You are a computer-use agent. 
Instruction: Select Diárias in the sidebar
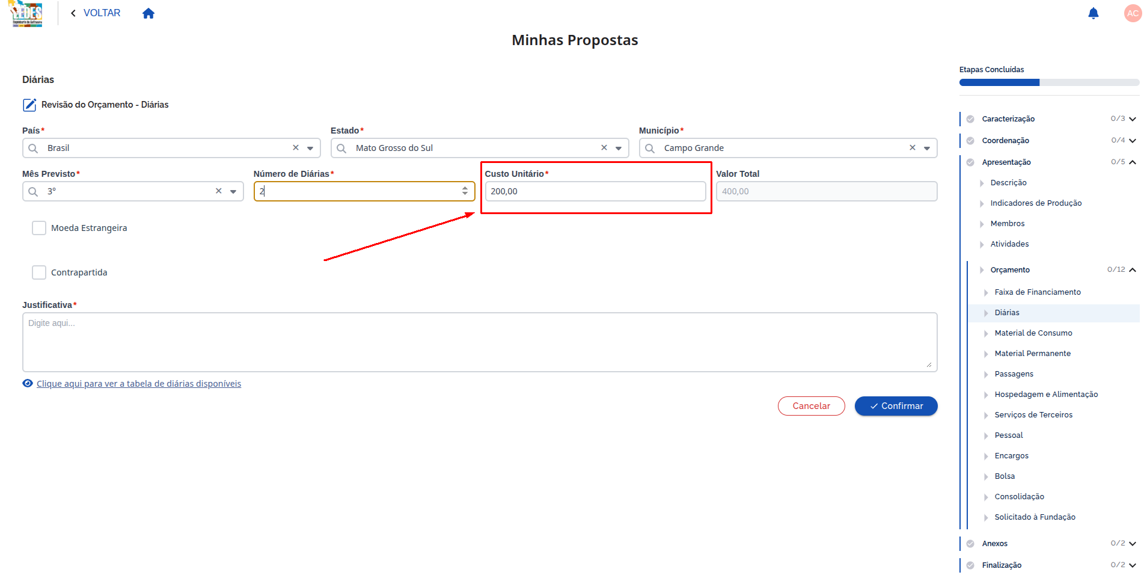1053,313
